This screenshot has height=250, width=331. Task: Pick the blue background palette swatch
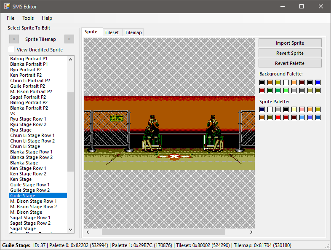(318, 82)
